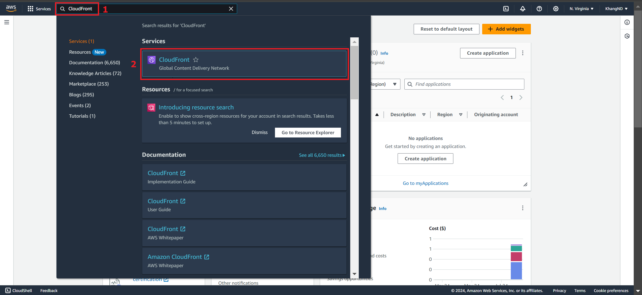This screenshot has width=642, height=295.
Task: Select Tutorials (1) filter
Action: click(82, 116)
